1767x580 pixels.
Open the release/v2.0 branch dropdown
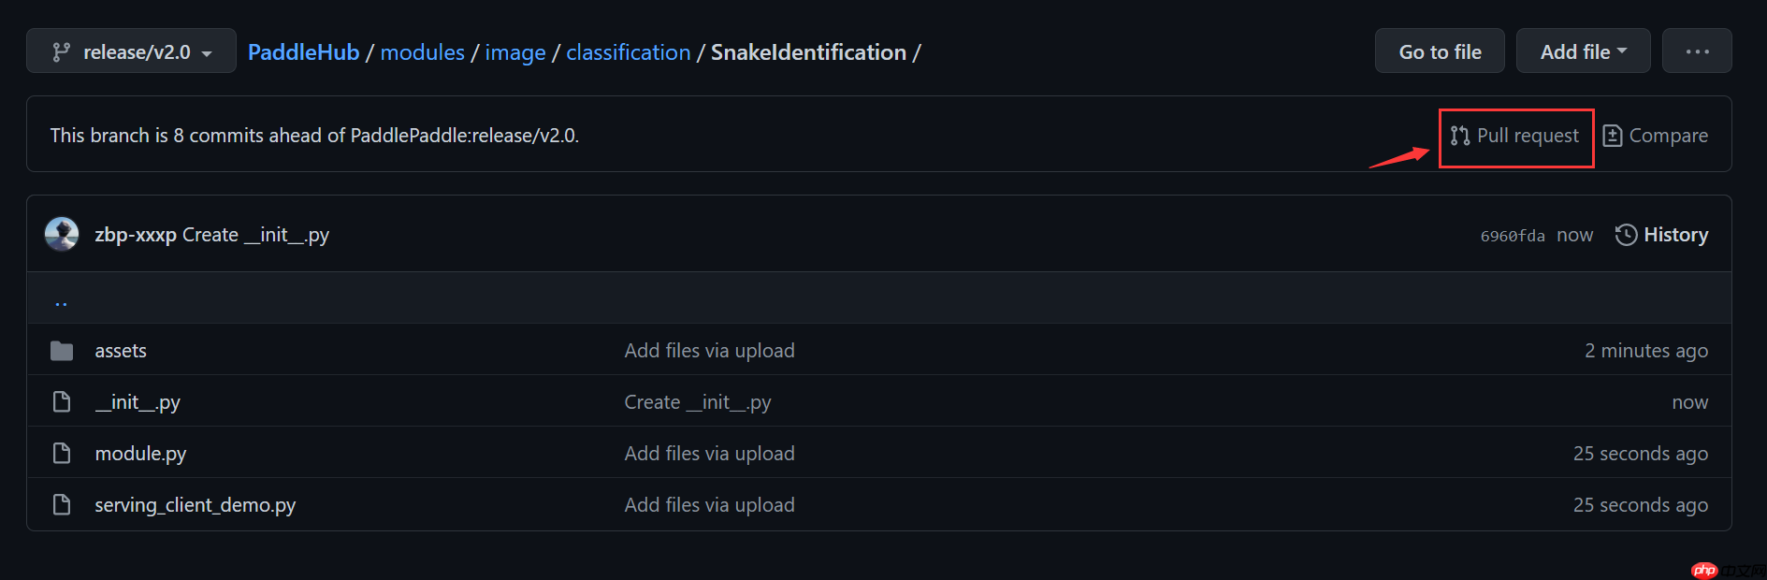point(131,51)
